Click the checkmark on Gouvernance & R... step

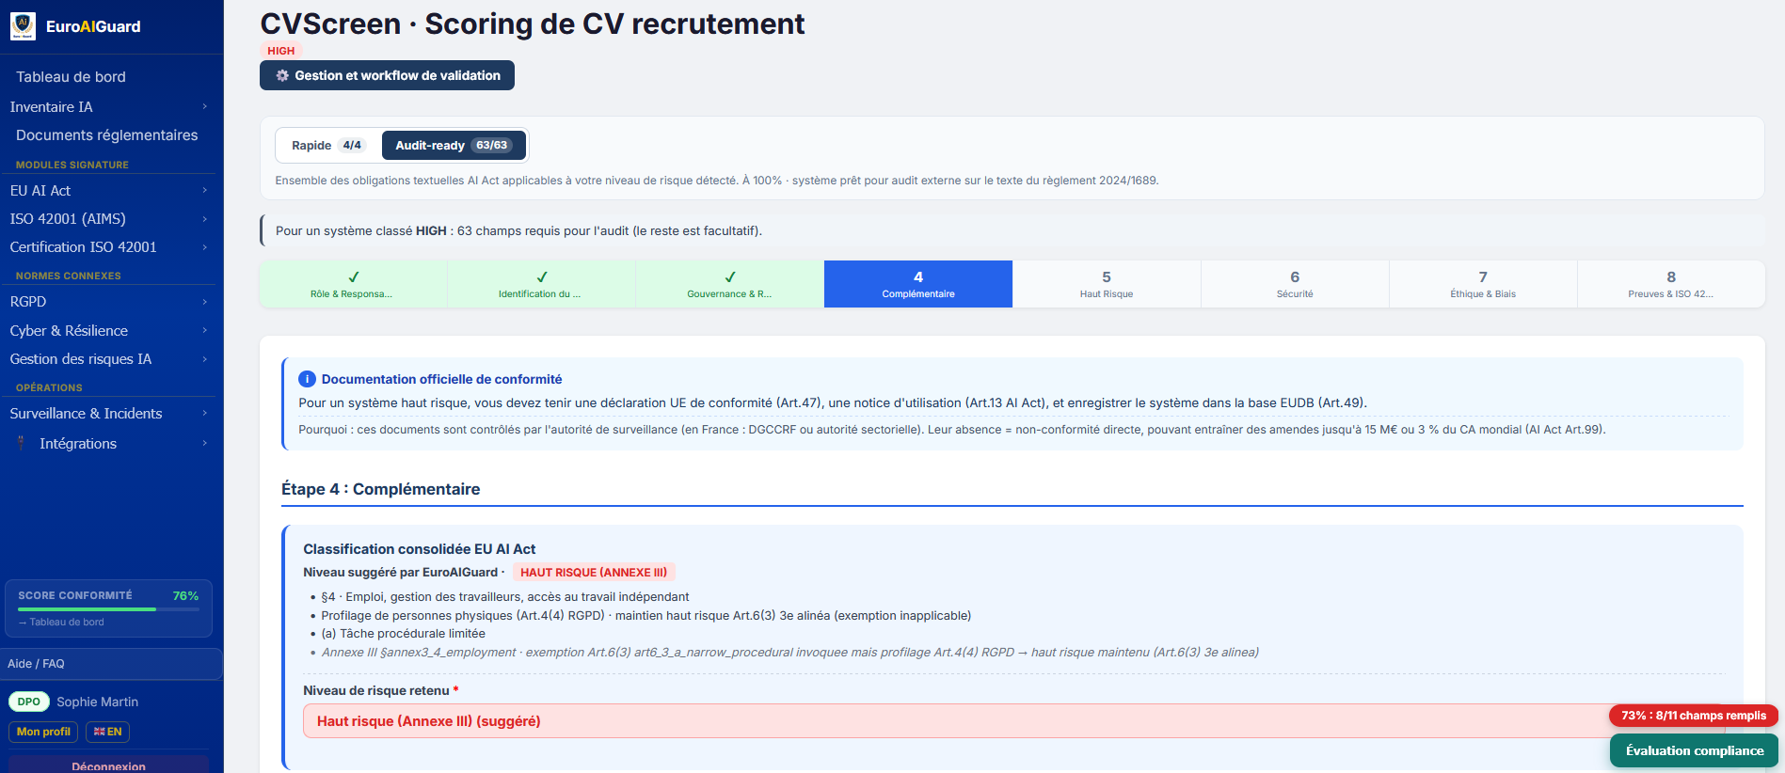point(730,276)
